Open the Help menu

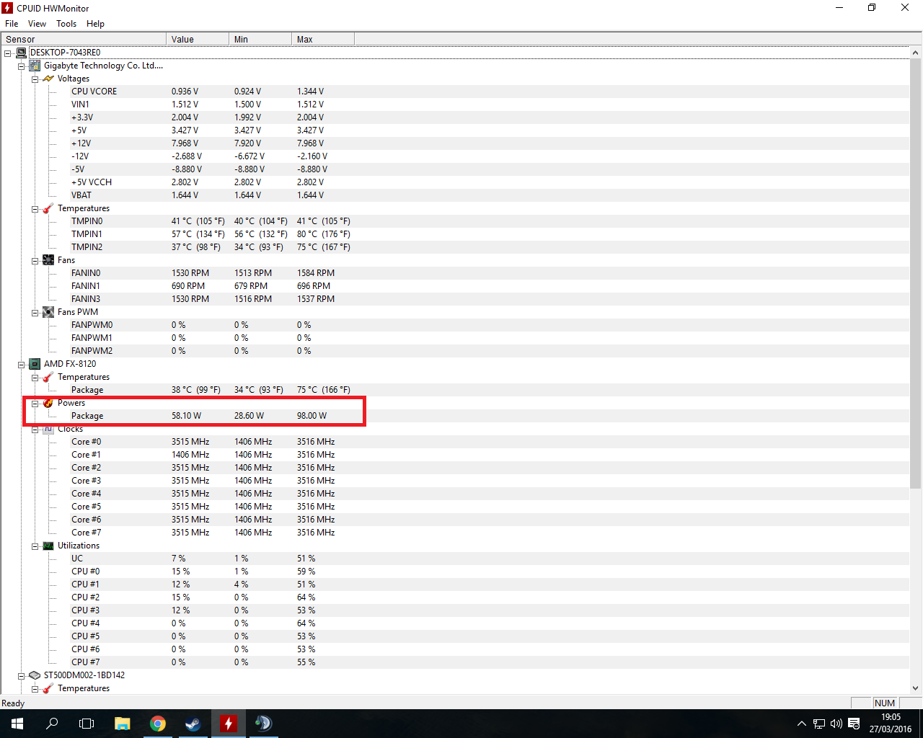pyautogui.click(x=95, y=24)
